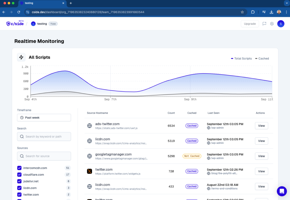
Task: Select the 'testing' browser tab
Action: coord(41,3)
